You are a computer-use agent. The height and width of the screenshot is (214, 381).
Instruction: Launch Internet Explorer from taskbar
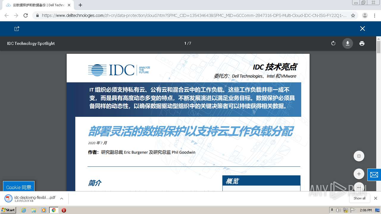click(24, 210)
